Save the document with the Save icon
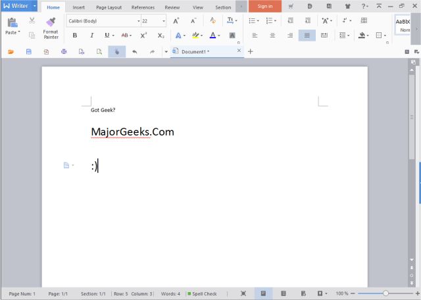Viewport: 421px width, 300px height. coord(29,51)
